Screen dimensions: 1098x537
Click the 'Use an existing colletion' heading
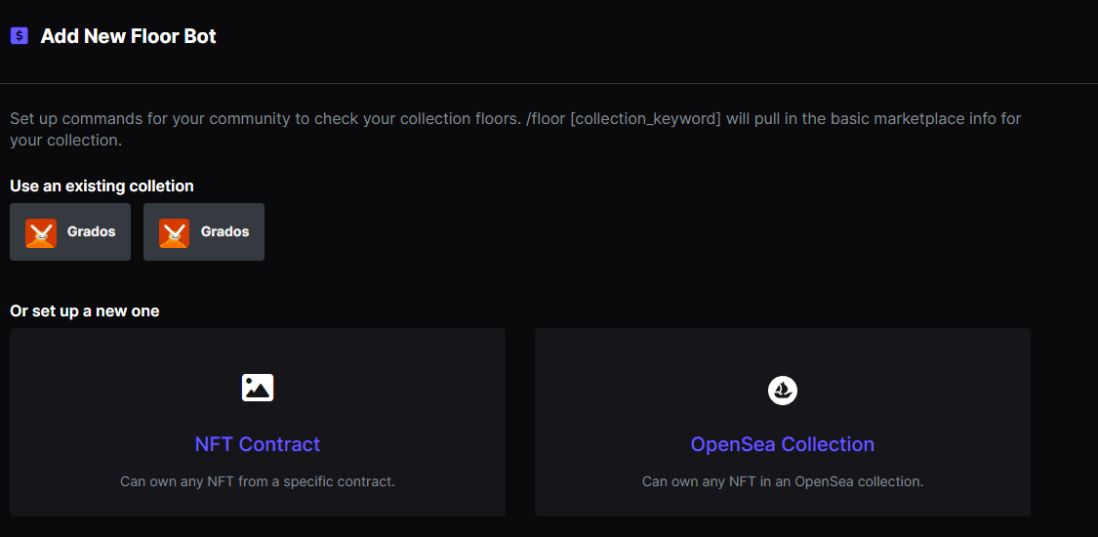(102, 186)
